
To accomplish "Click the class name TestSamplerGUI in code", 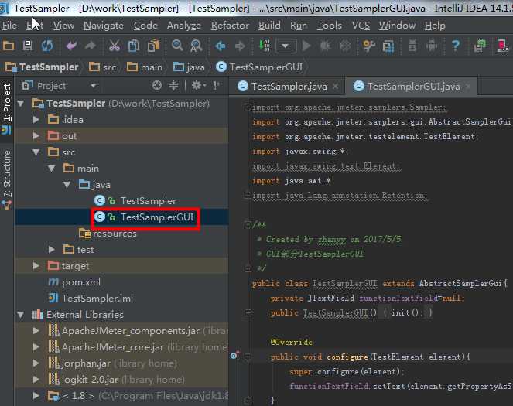I will pos(345,283).
